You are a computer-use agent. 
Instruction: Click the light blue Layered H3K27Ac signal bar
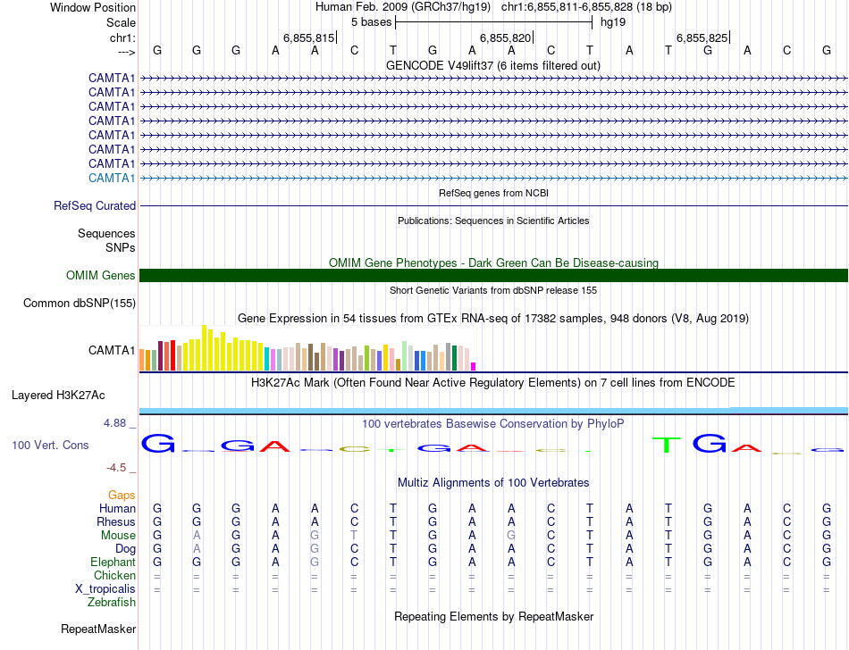[493, 411]
